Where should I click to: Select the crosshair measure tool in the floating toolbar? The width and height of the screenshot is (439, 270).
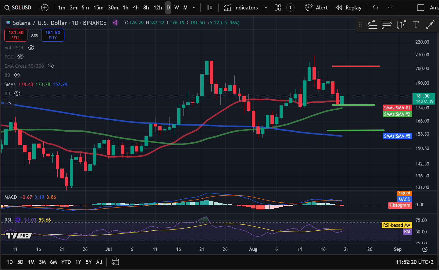[401, 25]
